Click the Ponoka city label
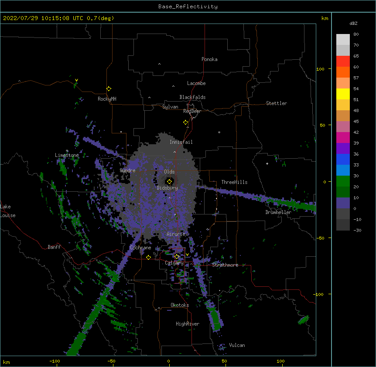This screenshot has height=367, width=376. pyautogui.click(x=209, y=59)
